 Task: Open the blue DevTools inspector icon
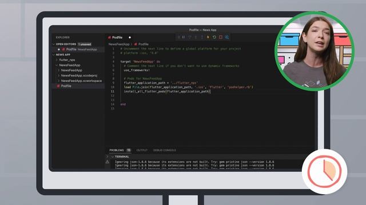pos(227,37)
